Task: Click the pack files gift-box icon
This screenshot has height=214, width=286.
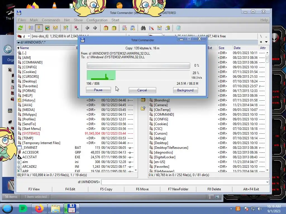Action: (106, 28)
